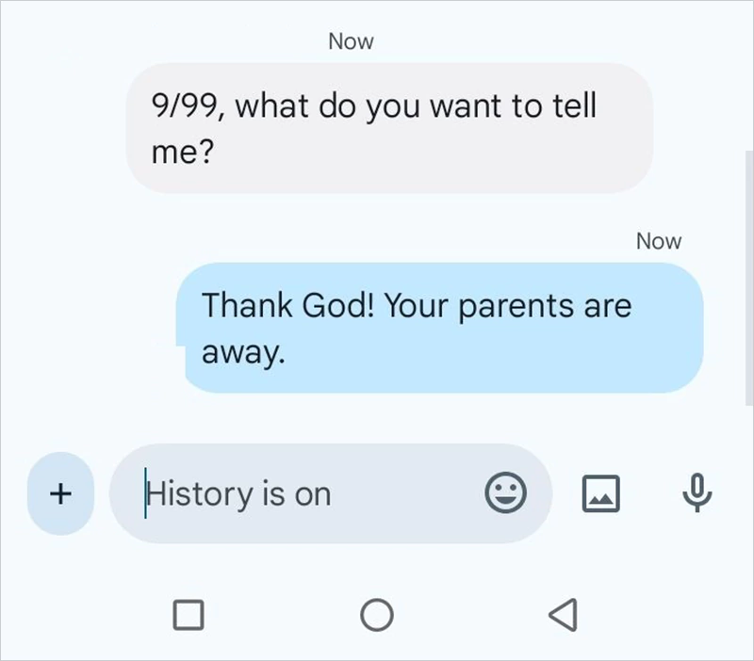Image resolution: width=754 pixels, height=661 pixels.
Task: Select the microphone icon to record voice
Action: click(696, 493)
